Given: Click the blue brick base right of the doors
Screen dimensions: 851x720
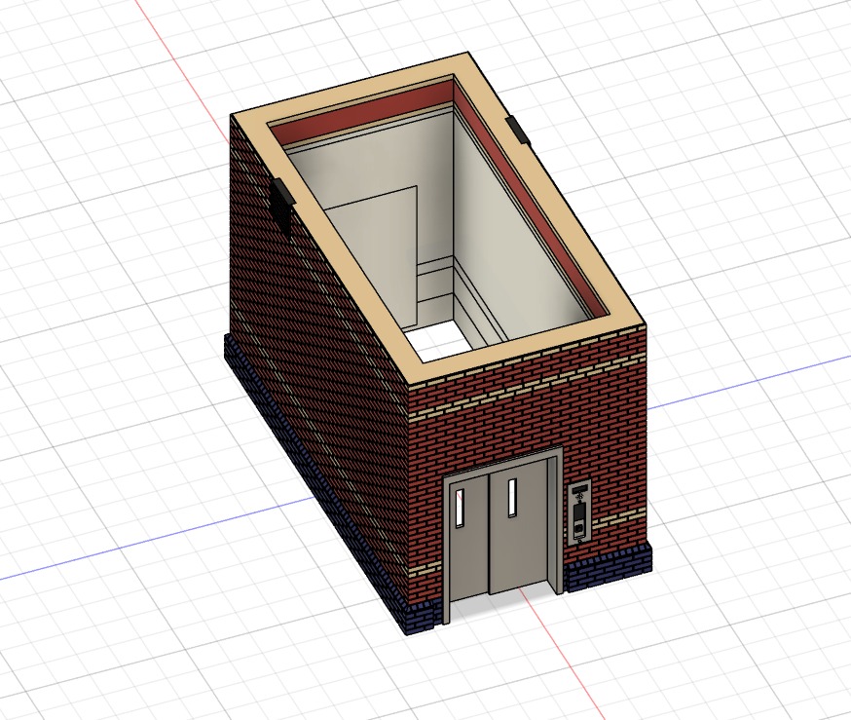Looking at the screenshot, I should pos(607,568).
